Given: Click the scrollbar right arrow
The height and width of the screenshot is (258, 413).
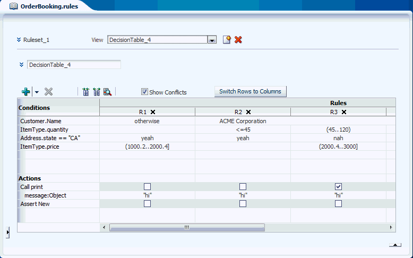Looking at the screenshot, I should coord(391,227).
